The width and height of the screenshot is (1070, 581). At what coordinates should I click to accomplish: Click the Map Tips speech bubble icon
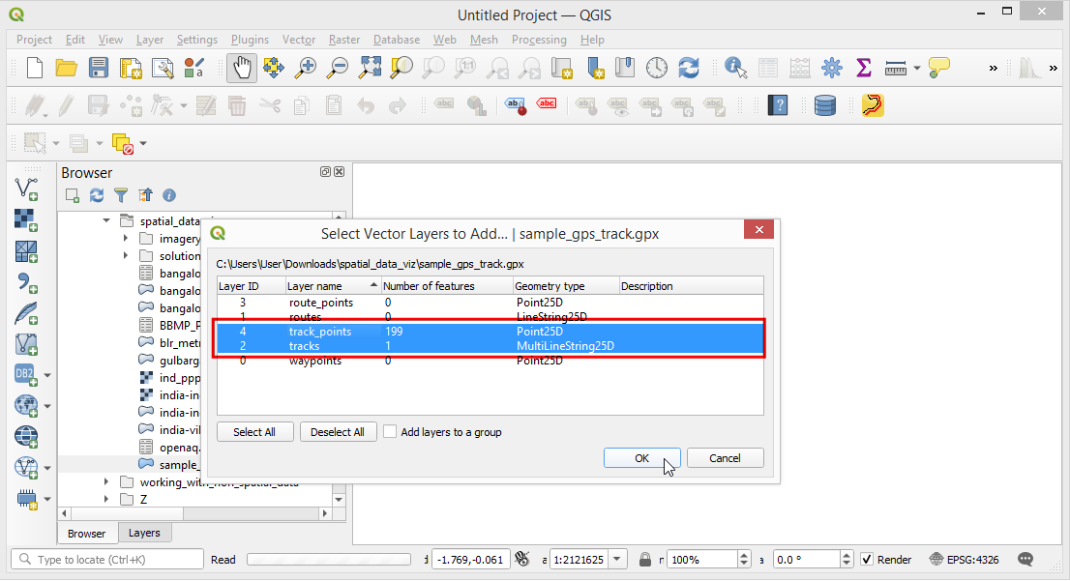pos(939,69)
